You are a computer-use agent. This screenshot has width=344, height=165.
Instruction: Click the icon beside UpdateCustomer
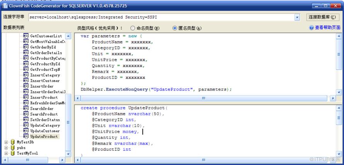[x=26, y=131]
